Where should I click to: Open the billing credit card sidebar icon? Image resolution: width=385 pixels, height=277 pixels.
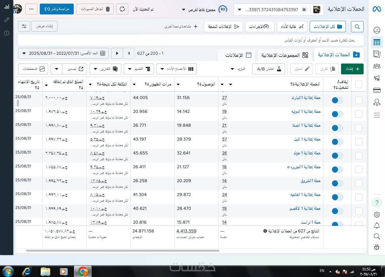(377, 90)
